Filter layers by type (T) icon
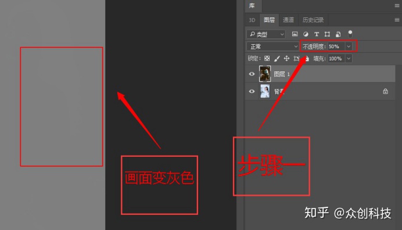The height and width of the screenshot is (230, 402). tap(317, 34)
